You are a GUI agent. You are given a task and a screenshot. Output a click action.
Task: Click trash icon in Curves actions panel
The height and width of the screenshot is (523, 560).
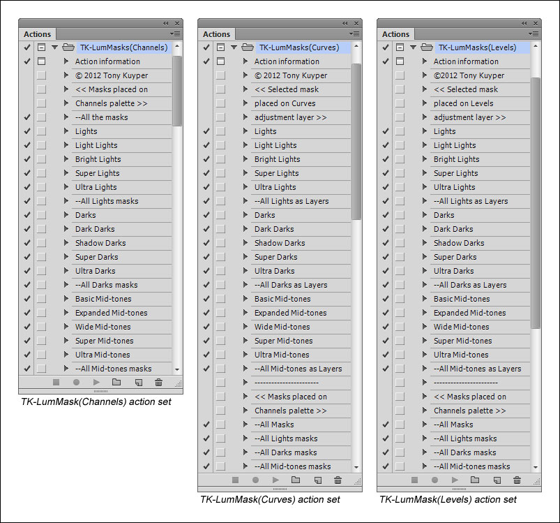[338, 480]
